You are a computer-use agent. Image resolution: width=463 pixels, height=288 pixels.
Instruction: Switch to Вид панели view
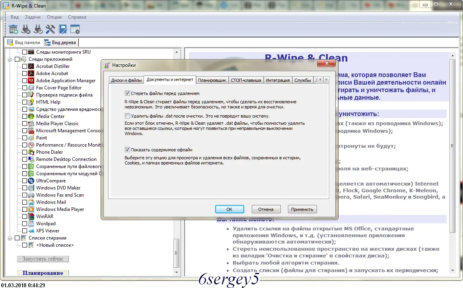tap(23, 43)
